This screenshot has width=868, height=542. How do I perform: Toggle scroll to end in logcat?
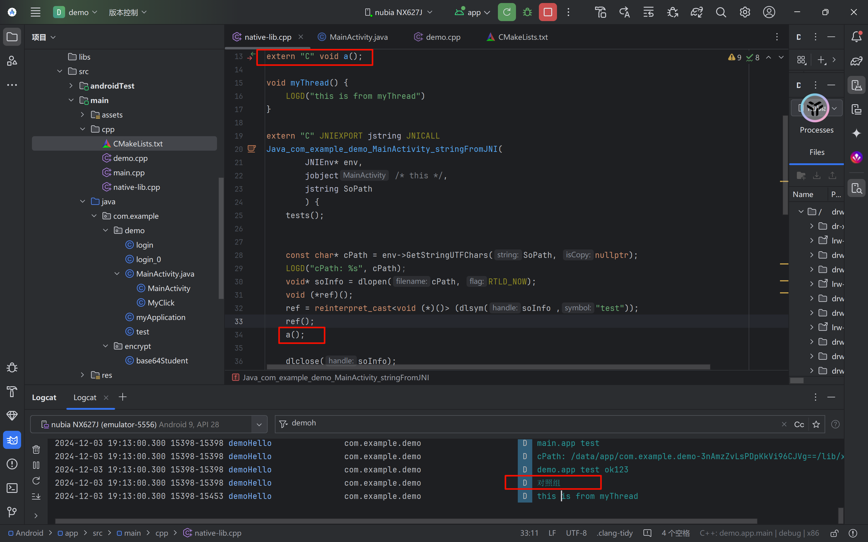(36, 497)
